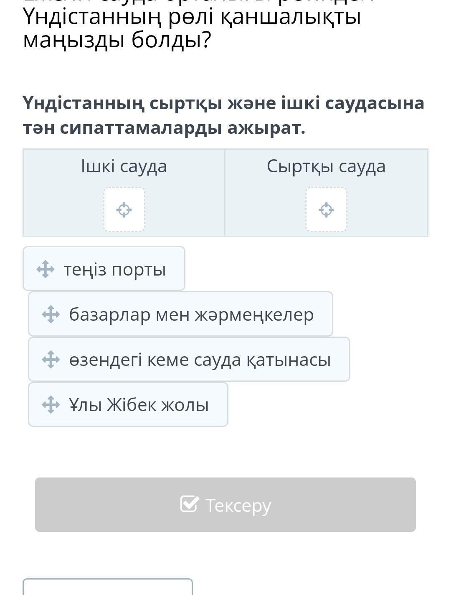Click the target icon under Сыртқы сауда
The height and width of the screenshot is (595, 451).
pyautogui.click(x=326, y=209)
